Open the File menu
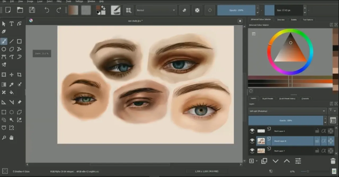The width and height of the screenshot is (339, 177). [x=4, y=1]
